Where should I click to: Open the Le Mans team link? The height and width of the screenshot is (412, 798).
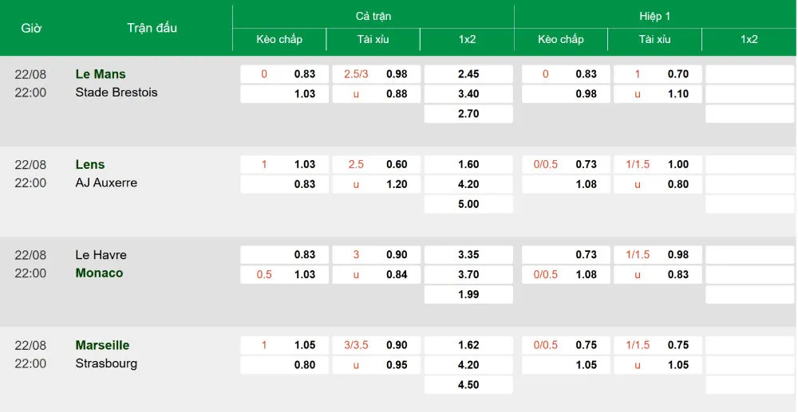[x=101, y=74]
